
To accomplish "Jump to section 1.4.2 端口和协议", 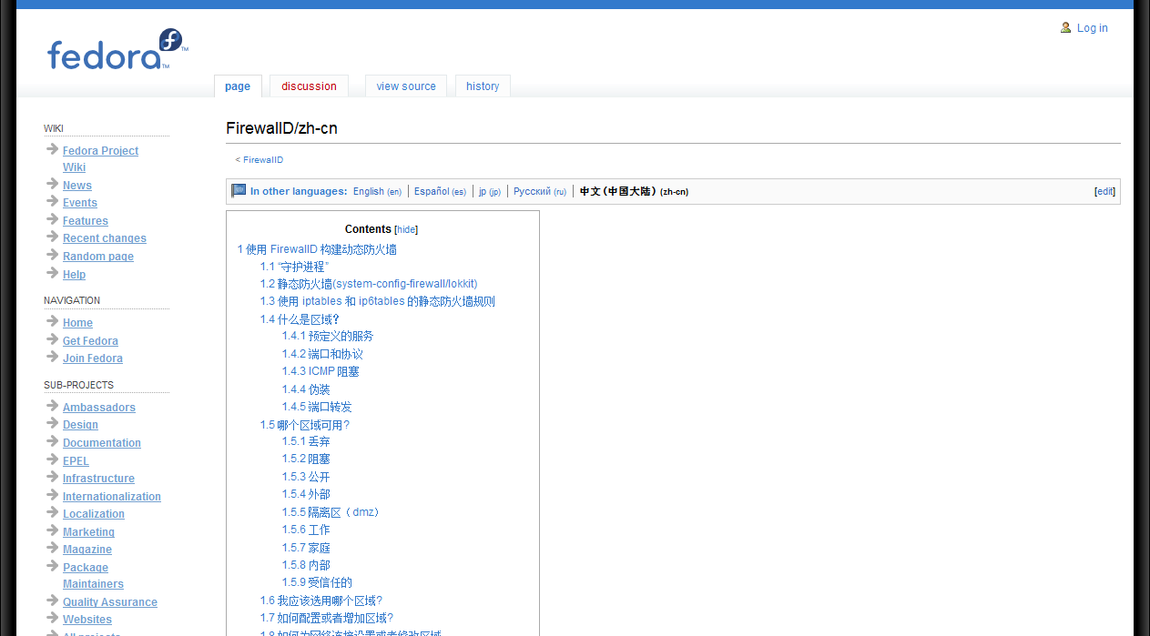I will click(x=322, y=354).
